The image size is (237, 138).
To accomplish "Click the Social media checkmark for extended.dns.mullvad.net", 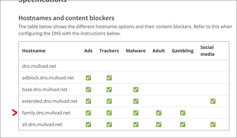I will click(x=213, y=101).
